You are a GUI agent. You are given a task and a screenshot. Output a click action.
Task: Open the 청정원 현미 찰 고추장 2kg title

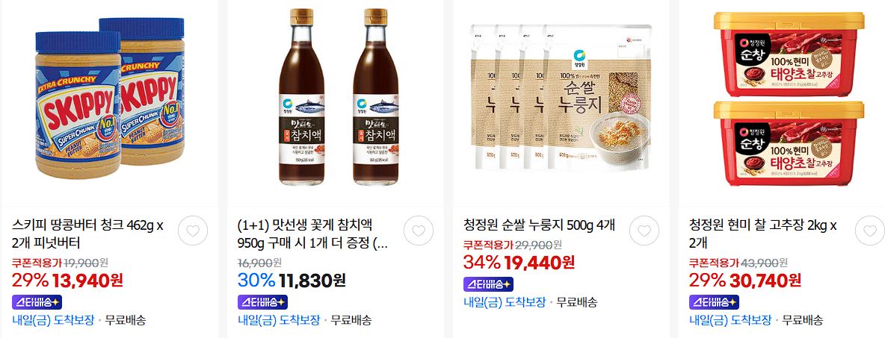(763, 234)
